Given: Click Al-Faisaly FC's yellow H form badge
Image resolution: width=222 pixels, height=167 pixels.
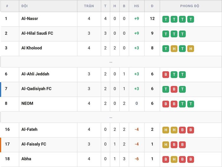Looking at the screenshot, I should pyautogui.click(x=166, y=145).
